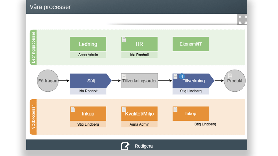Click the fullscreen expand icon
The width and height of the screenshot is (278, 156).
click(242, 20)
